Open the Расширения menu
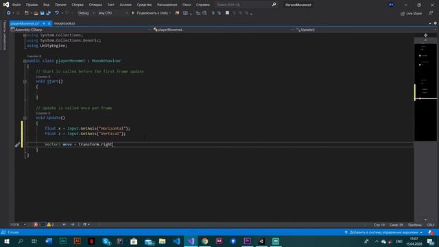Image resolution: width=439 pixels, height=247 pixels. [x=167, y=5]
